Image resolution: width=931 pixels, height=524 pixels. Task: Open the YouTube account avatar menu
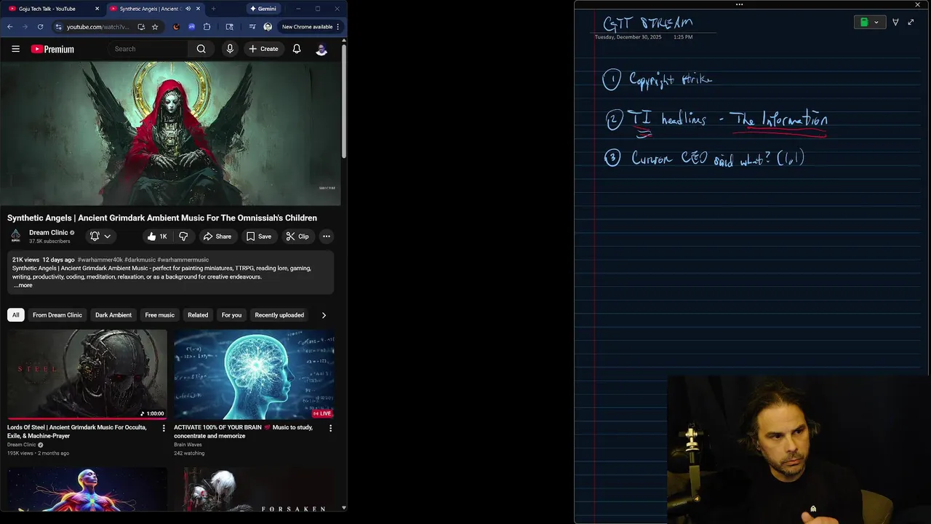point(321,49)
